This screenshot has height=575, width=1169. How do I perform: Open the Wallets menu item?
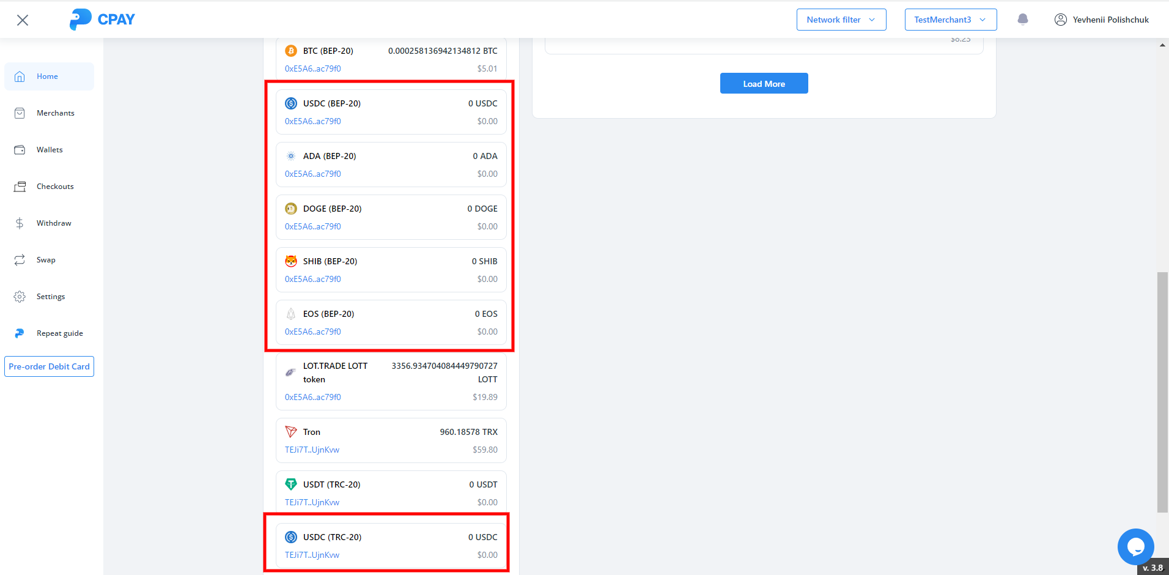pyautogui.click(x=49, y=150)
